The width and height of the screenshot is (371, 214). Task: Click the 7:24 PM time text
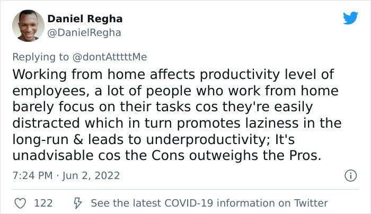coord(32,175)
